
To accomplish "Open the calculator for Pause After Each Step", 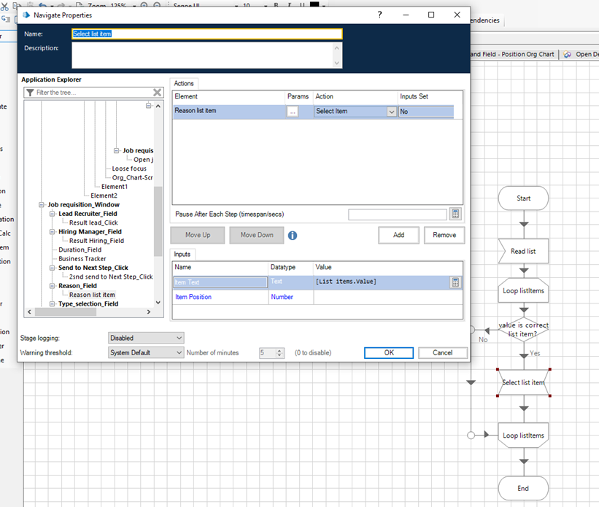I will click(x=455, y=214).
